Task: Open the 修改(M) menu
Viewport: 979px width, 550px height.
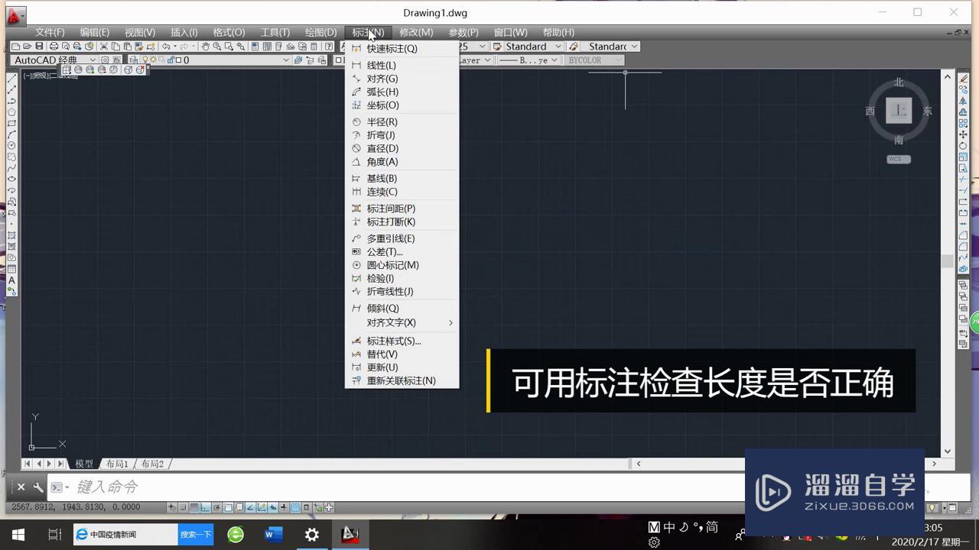Action: click(416, 32)
